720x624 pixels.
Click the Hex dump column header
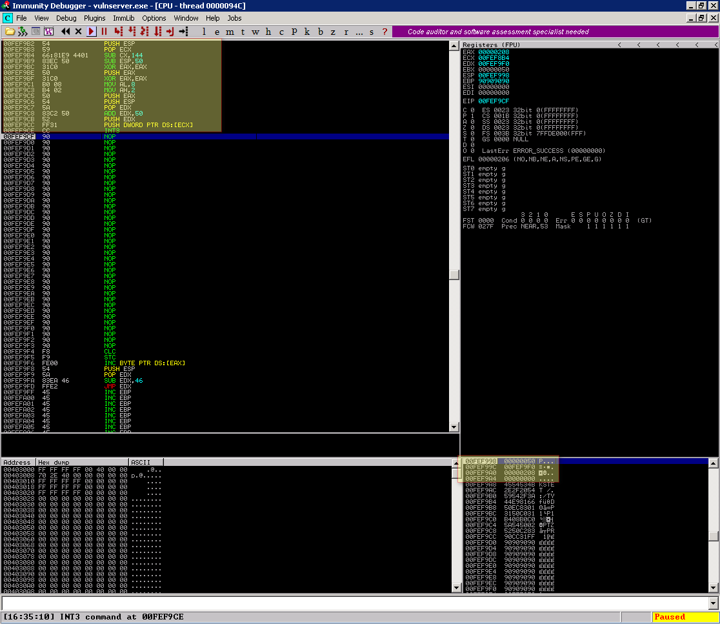(x=82, y=463)
